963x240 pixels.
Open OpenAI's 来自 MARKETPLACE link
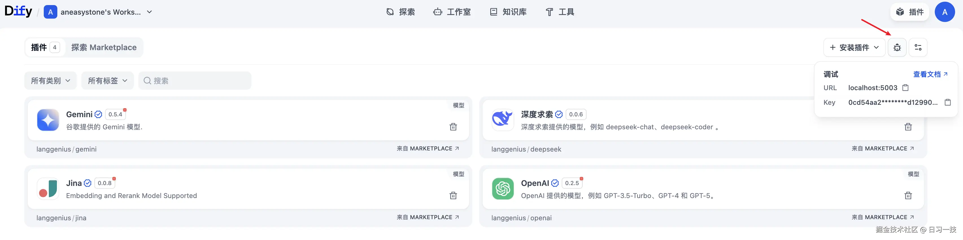883,217
